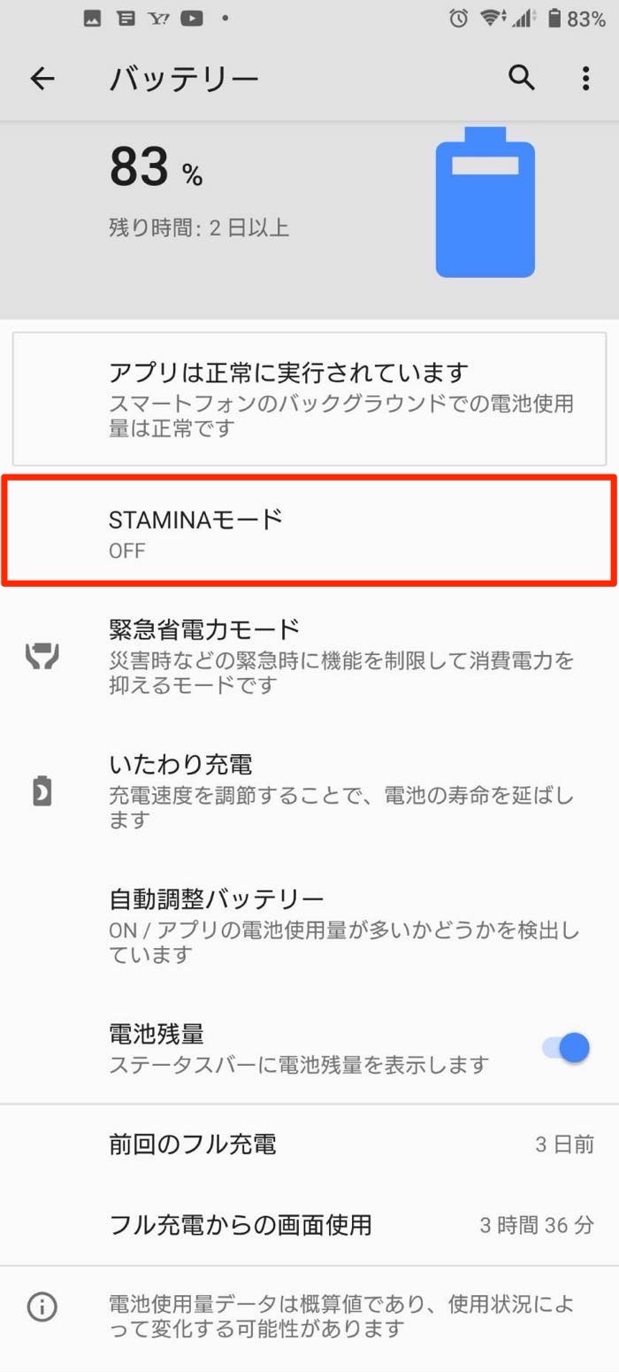619x1372 pixels.
Task: Toggle the 電池残量 switch off
Action: click(x=567, y=1048)
